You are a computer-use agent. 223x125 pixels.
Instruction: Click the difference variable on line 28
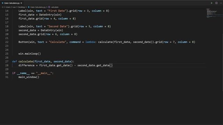tap(26, 65)
